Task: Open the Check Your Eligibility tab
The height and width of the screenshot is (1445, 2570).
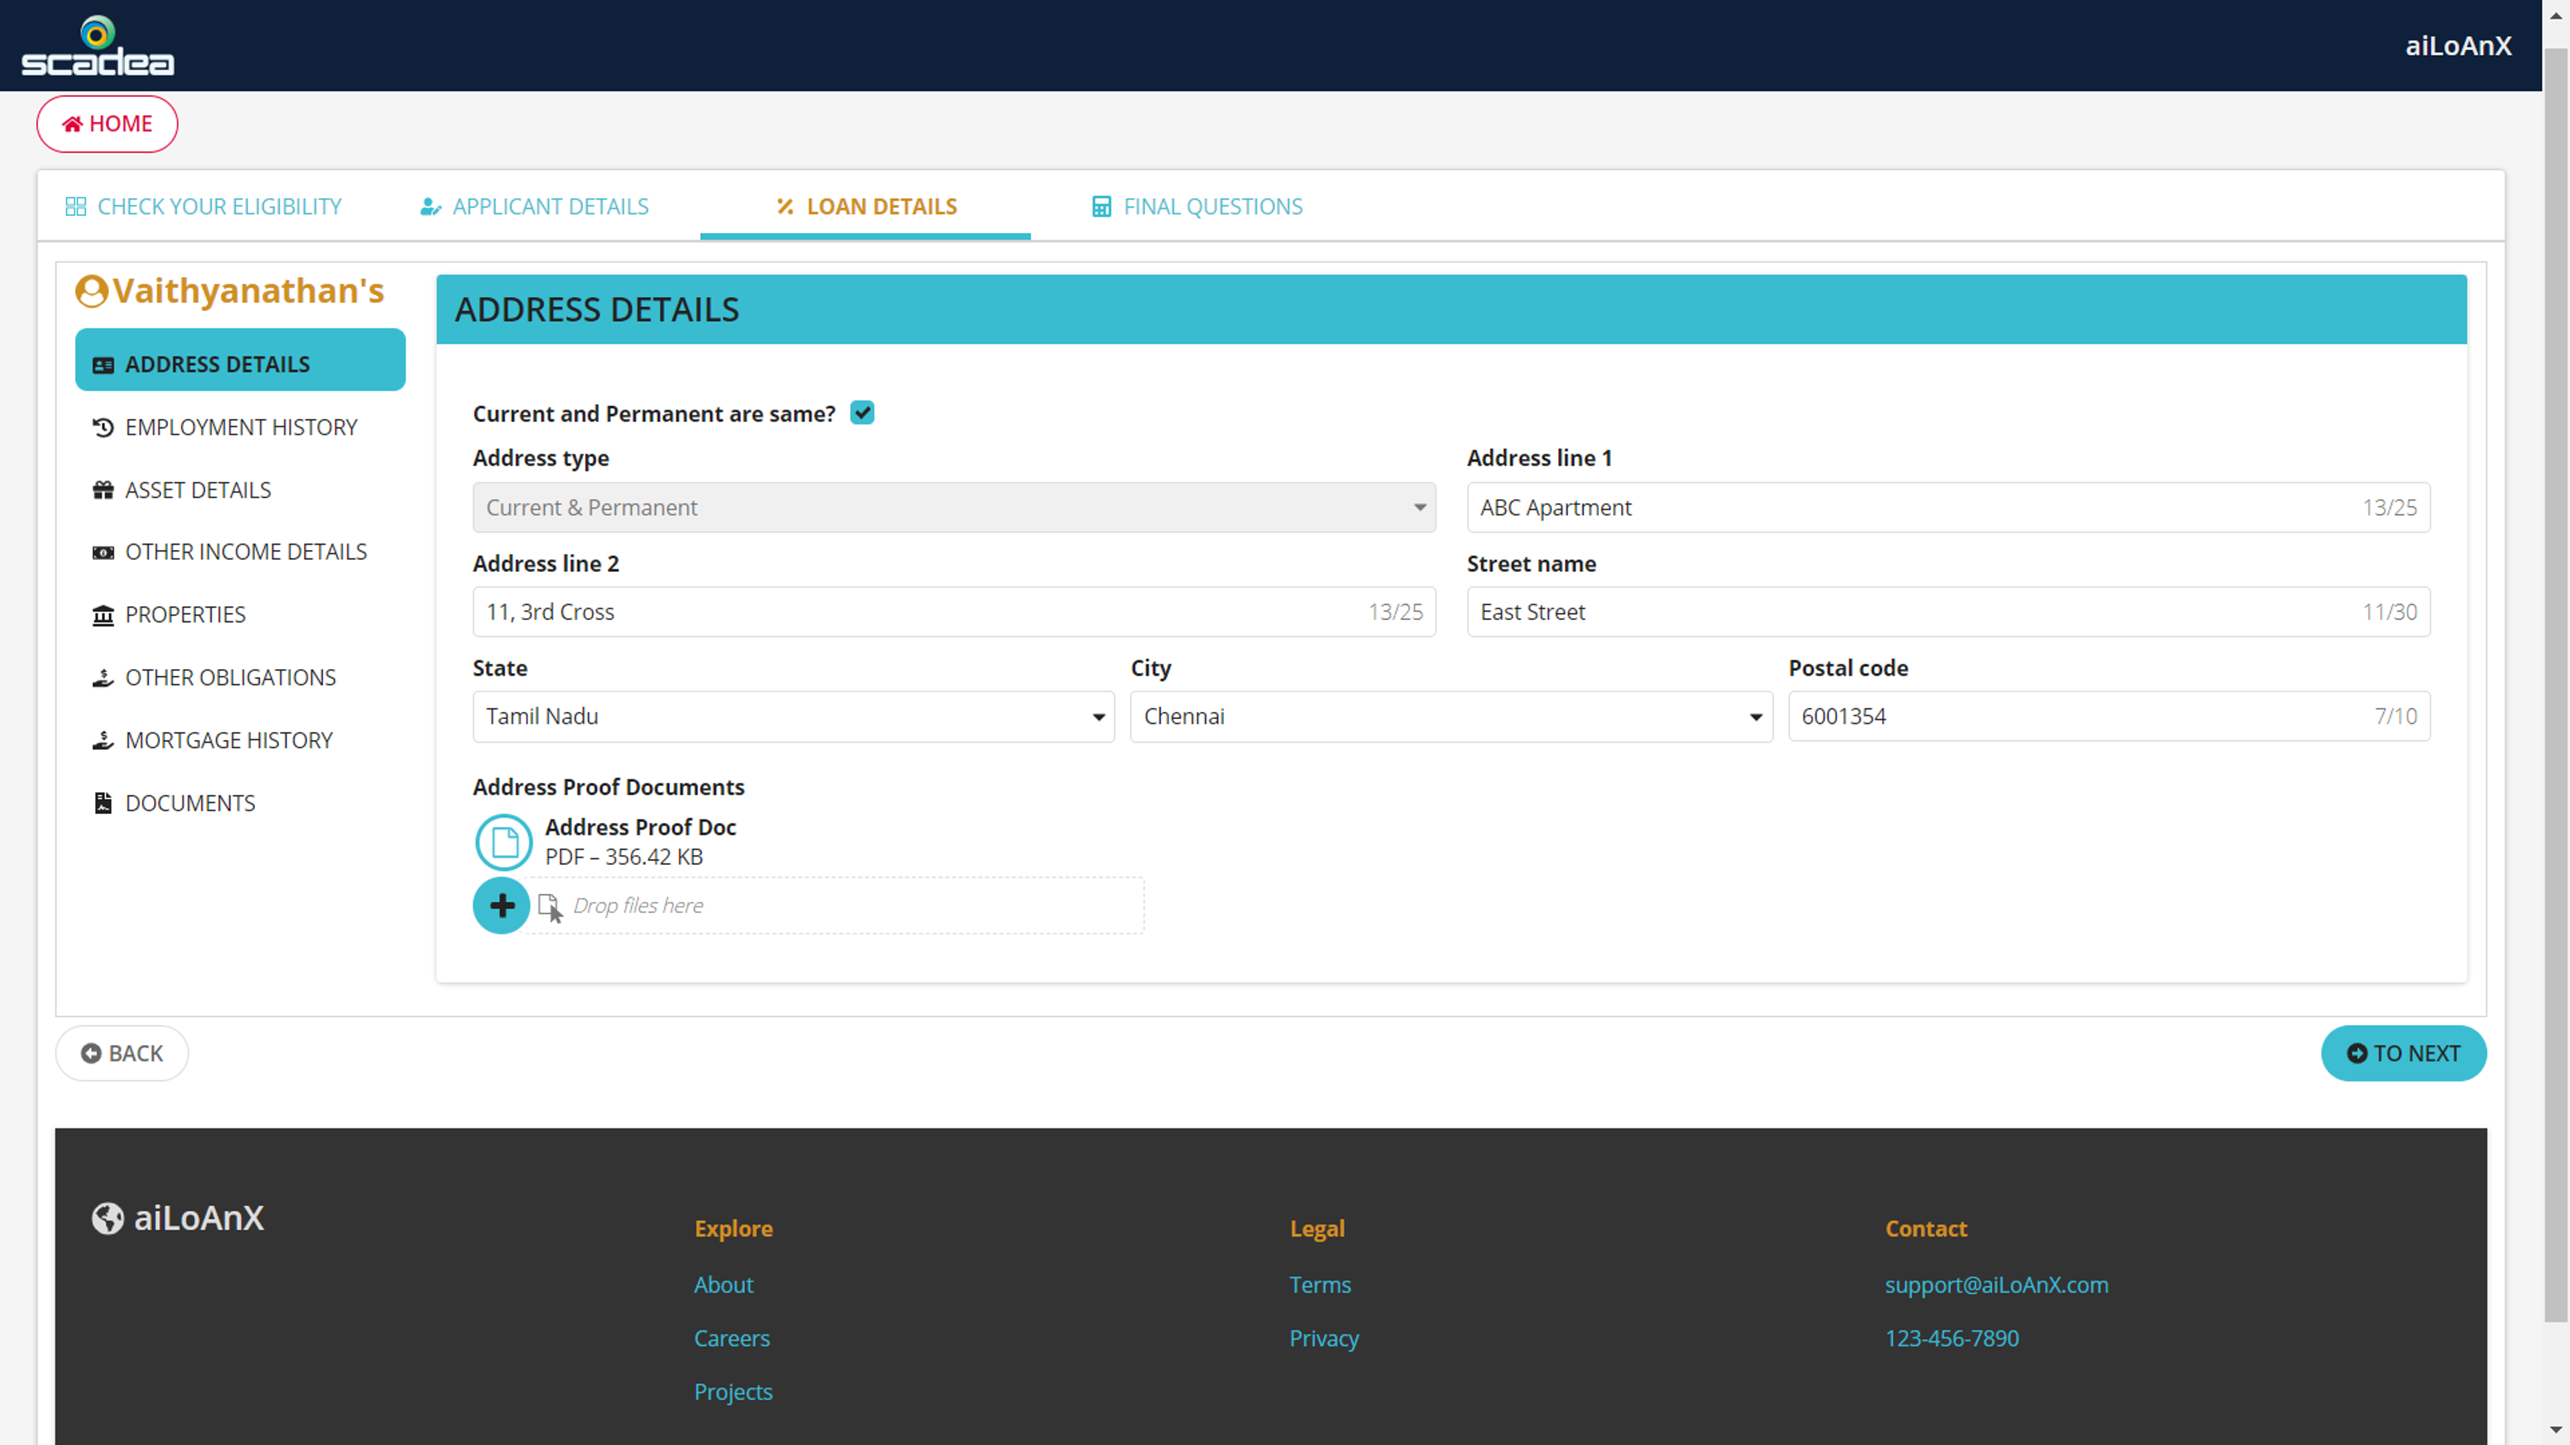Action: [203, 207]
